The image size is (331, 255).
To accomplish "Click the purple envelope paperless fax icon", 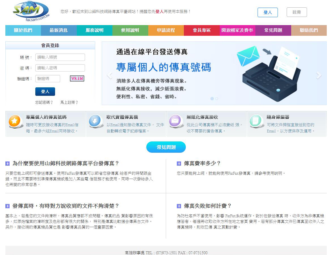I will [x=175, y=121].
